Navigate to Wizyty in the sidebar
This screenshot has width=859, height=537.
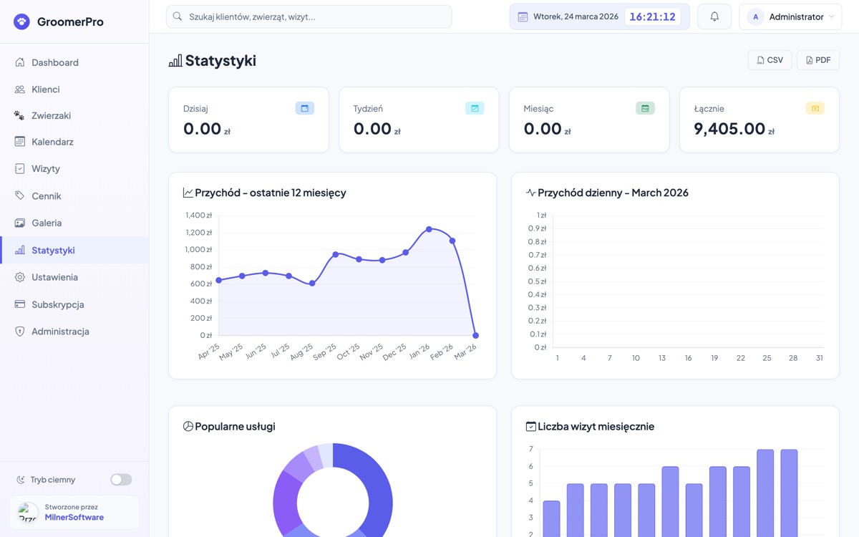(47, 168)
